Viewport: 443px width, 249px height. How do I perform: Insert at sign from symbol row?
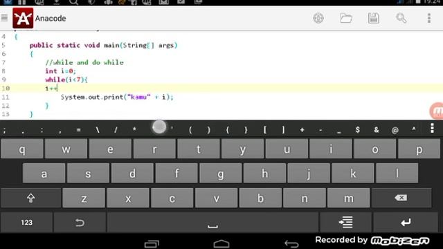point(395,130)
